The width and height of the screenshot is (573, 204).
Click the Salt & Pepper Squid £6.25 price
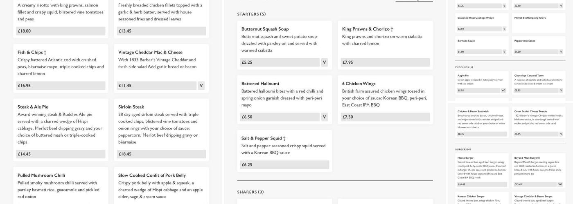pos(284,165)
